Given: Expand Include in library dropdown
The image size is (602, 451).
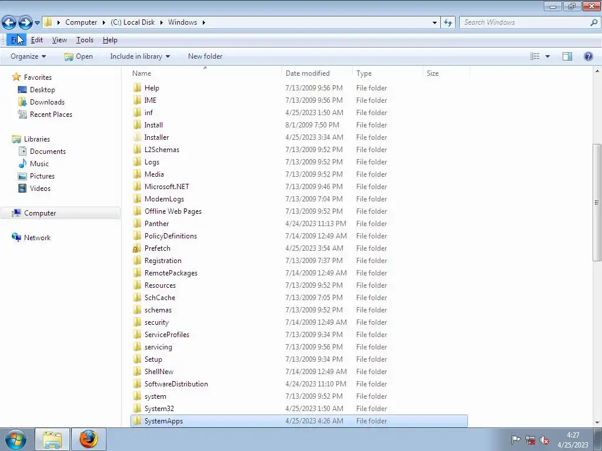Looking at the screenshot, I should coord(140,56).
